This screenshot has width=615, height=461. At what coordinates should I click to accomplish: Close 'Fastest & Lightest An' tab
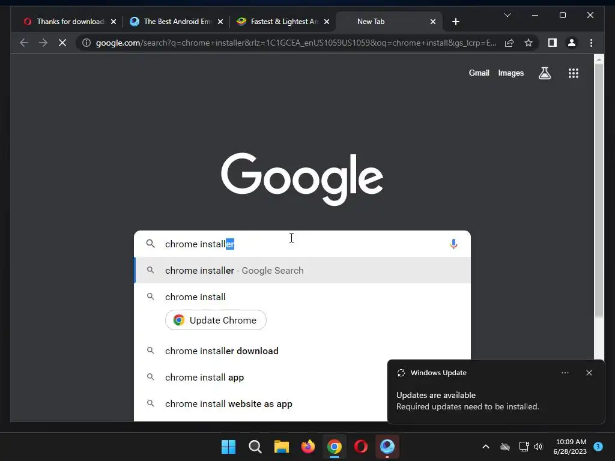click(327, 22)
